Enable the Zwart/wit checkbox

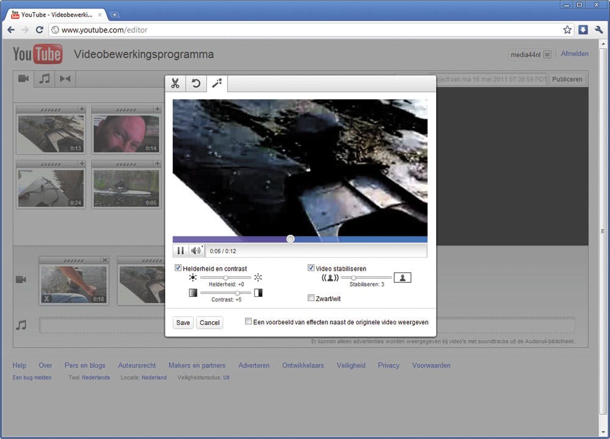point(311,298)
